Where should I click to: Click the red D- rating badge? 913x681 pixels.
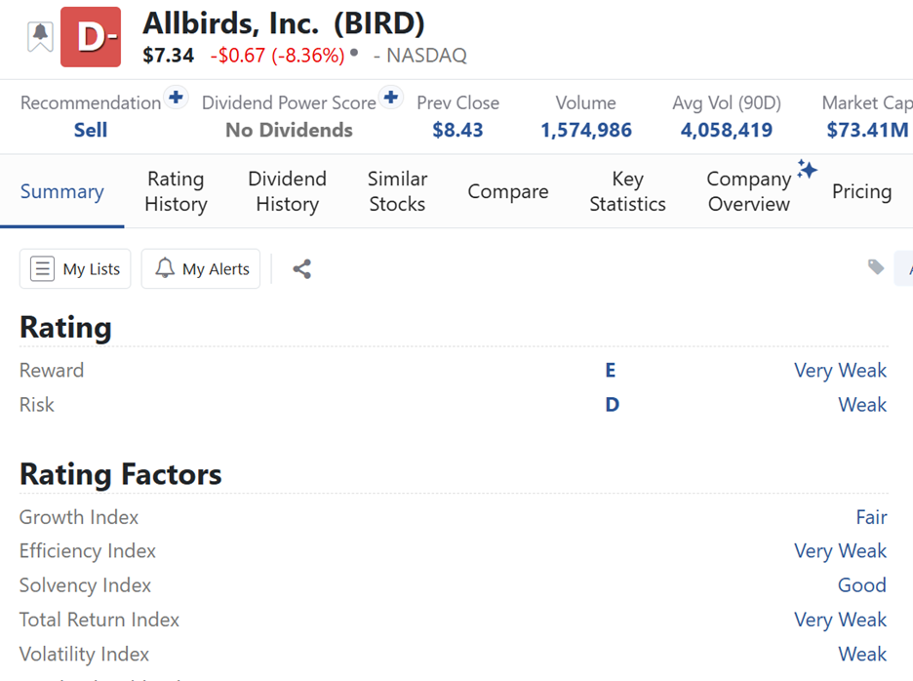point(91,37)
